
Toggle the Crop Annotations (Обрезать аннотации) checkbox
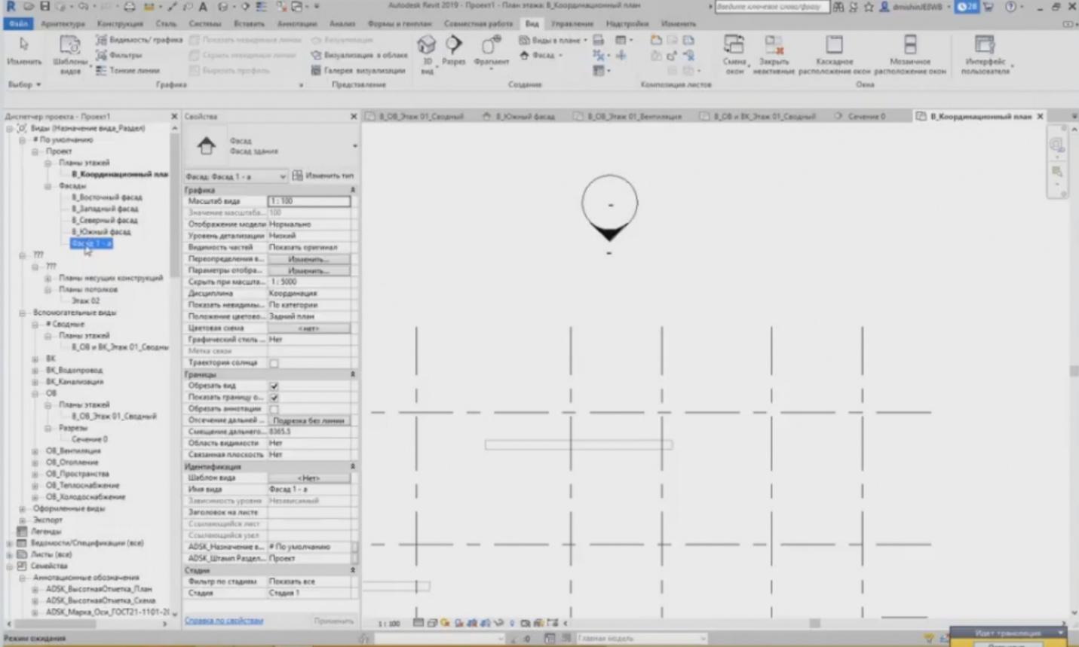pyautogui.click(x=274, y=409)
